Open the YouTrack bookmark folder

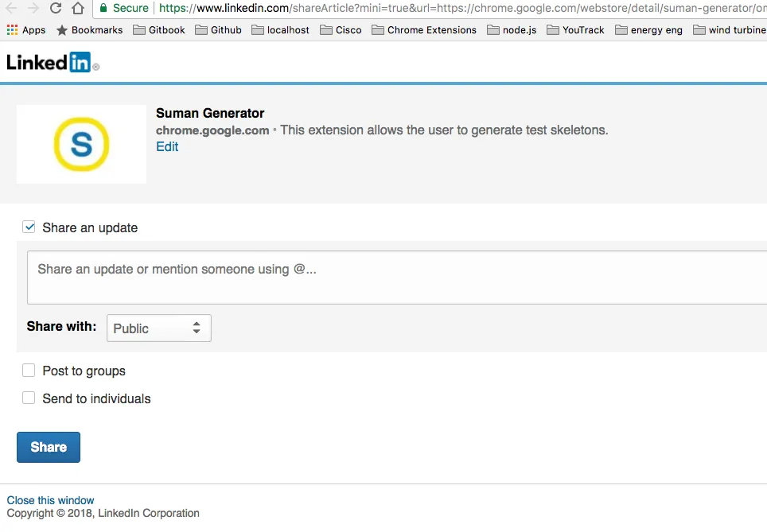click(575, 30)
